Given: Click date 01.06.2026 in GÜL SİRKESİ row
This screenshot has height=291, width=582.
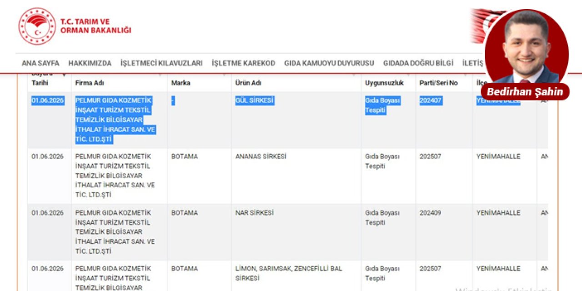Looking at the screenshot, I should (x=48, y=100).
